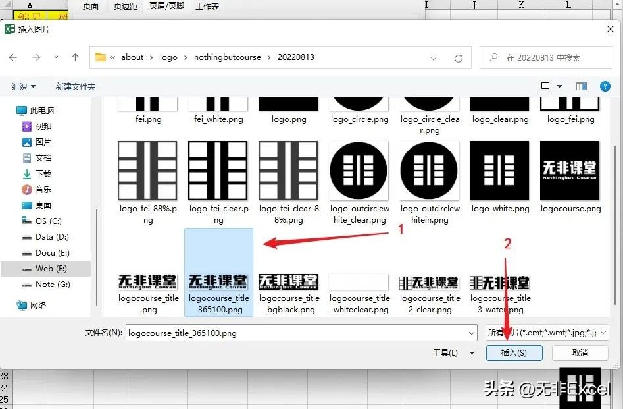Select file logo.png

click(288, 111)
